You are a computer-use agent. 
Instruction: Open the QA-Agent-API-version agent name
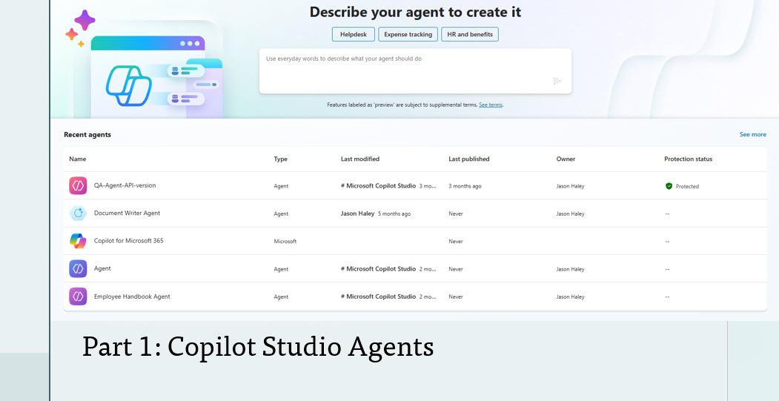(125, 185)
